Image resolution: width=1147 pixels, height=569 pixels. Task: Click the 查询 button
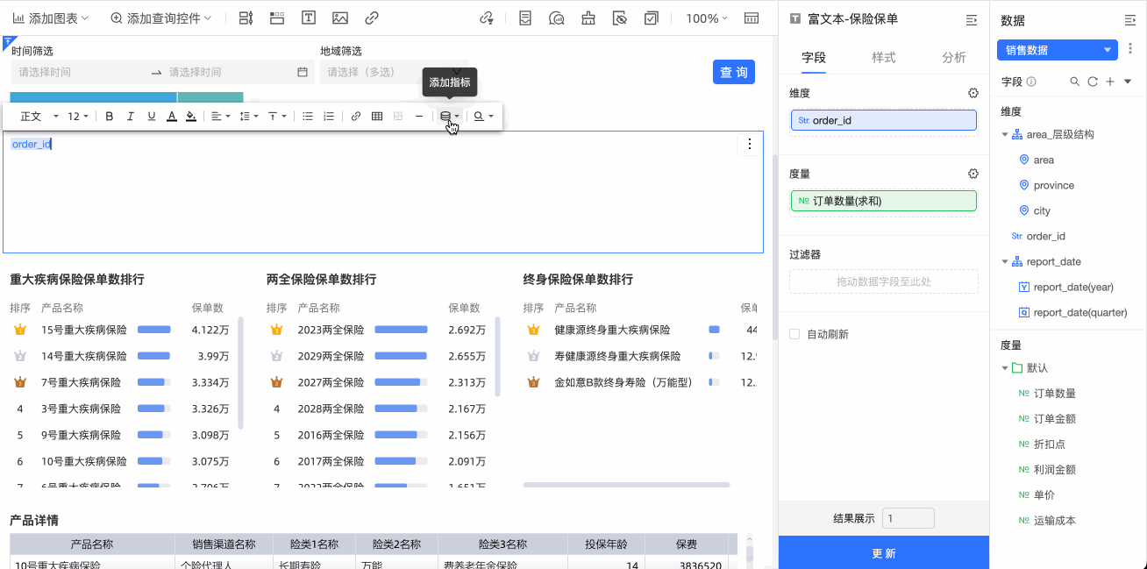pyautogui.click(x=733, y=72)
